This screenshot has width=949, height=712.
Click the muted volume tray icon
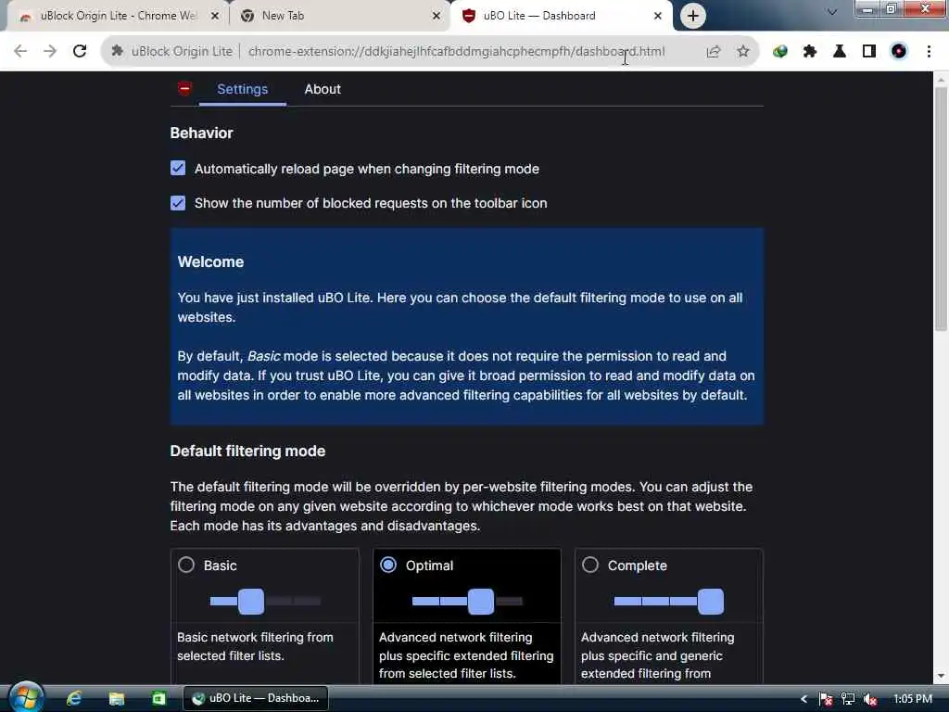coord(870,699)
